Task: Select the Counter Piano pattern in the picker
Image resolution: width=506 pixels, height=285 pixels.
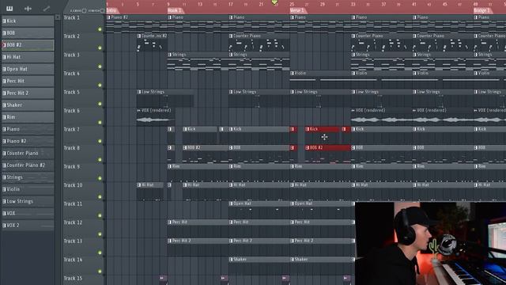Action: (x=28, y=153)
